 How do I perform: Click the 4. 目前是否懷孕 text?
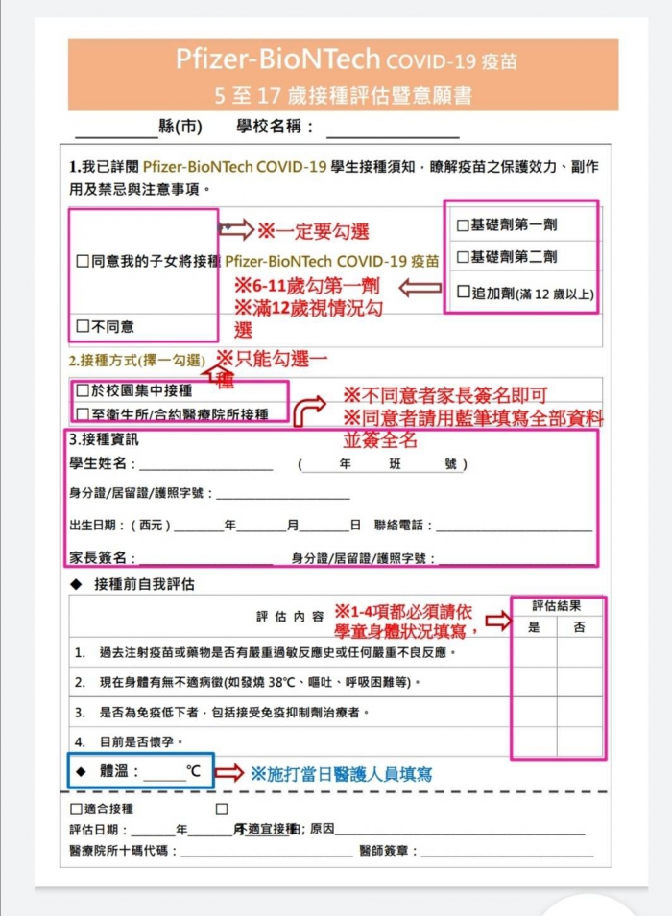point(129,742)
